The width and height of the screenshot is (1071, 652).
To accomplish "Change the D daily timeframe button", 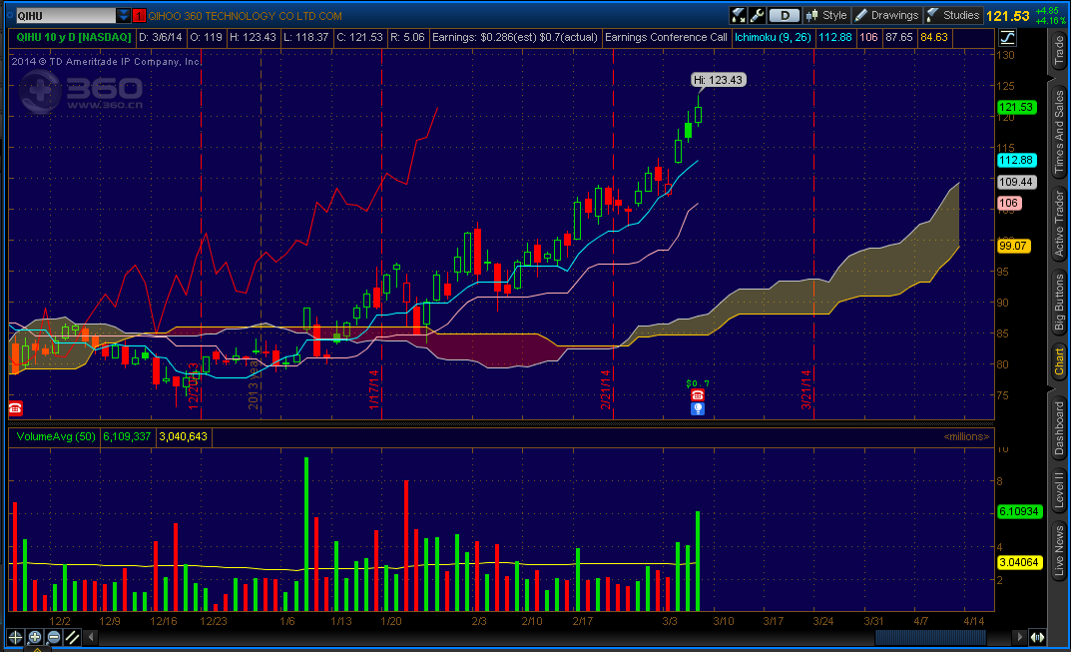I will click(785, 15).
